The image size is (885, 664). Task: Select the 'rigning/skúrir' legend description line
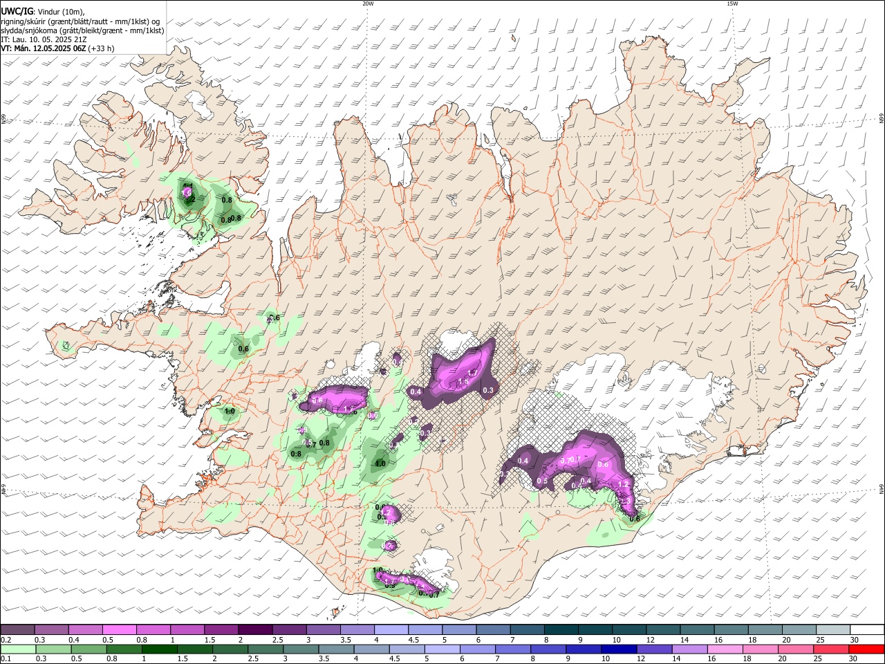pos(81,21)
